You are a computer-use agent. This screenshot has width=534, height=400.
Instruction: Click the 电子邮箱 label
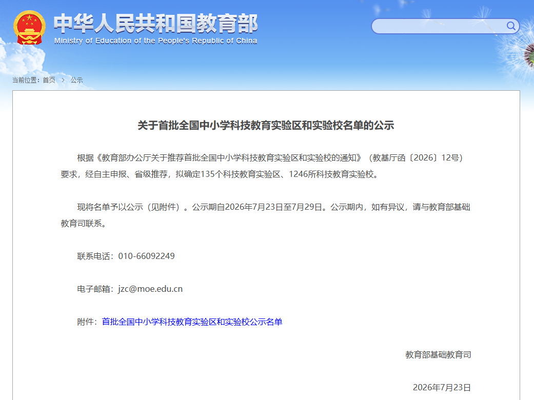(x=96, y=289)
